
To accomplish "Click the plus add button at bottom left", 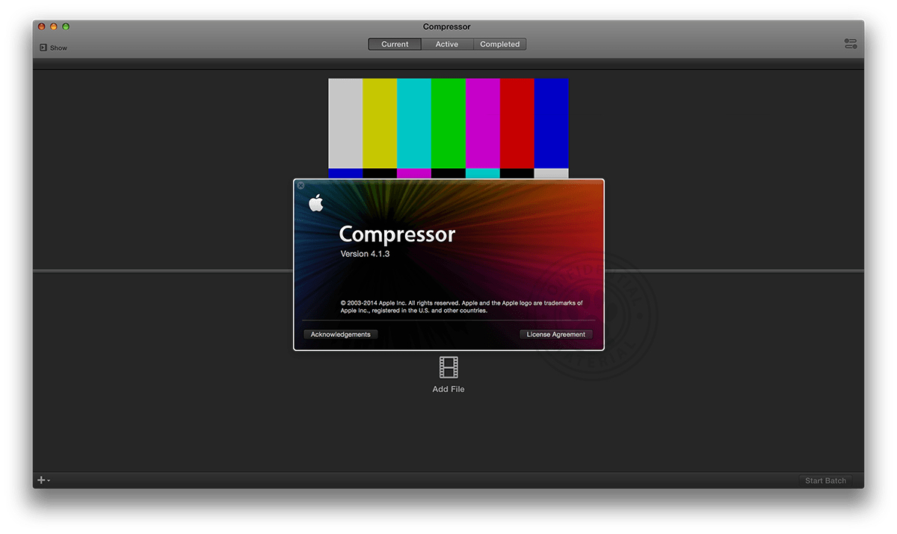I will coord(43,480).
